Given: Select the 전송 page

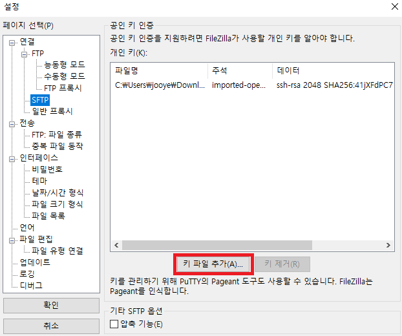Looking at the screenshot, I should (x=27, y=123).
